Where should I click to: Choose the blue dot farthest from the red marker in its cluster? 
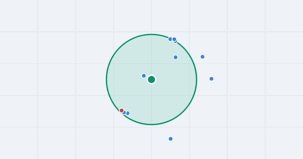coord(128,113)
